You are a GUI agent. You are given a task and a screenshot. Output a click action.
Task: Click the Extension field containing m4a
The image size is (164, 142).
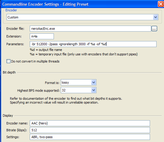pos(42,36)
